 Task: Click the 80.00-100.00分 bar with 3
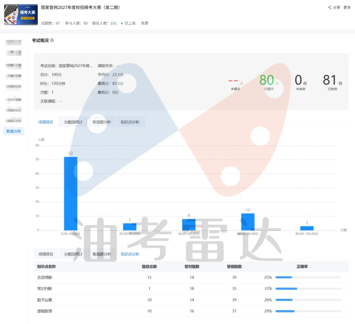pos(307,228)
